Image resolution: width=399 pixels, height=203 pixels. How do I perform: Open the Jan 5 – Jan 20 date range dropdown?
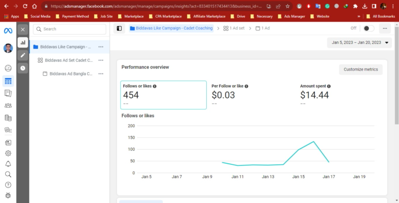point(359,42)
